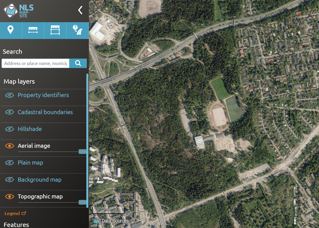Show the Plain map layer using the eye icon
The height and width of the screenshot is (228, 319).
pyautogui.click(x=9, y=163)
